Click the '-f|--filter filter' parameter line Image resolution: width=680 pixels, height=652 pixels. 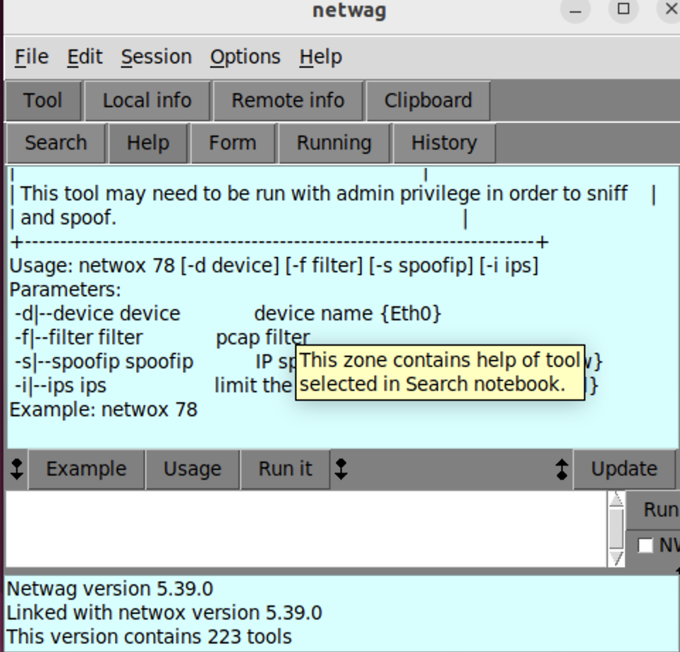point(162,337)
